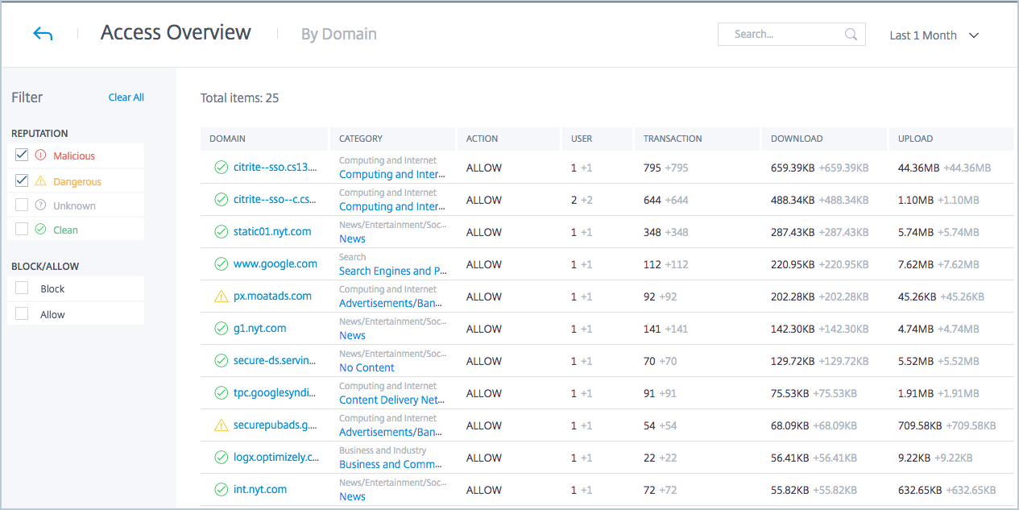Check the Allow filter checkbox
Screen dimensions: 1019x510
pos(22,314)
